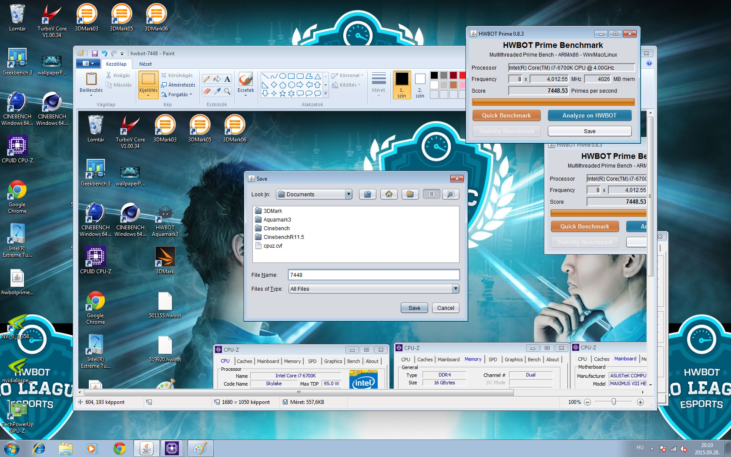Click the Ecsetek brush icon

point(246,79)
